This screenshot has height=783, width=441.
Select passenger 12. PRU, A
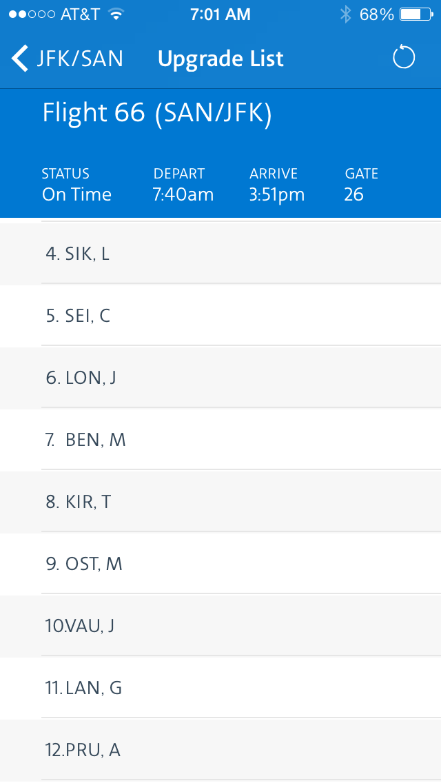point(220,750)
